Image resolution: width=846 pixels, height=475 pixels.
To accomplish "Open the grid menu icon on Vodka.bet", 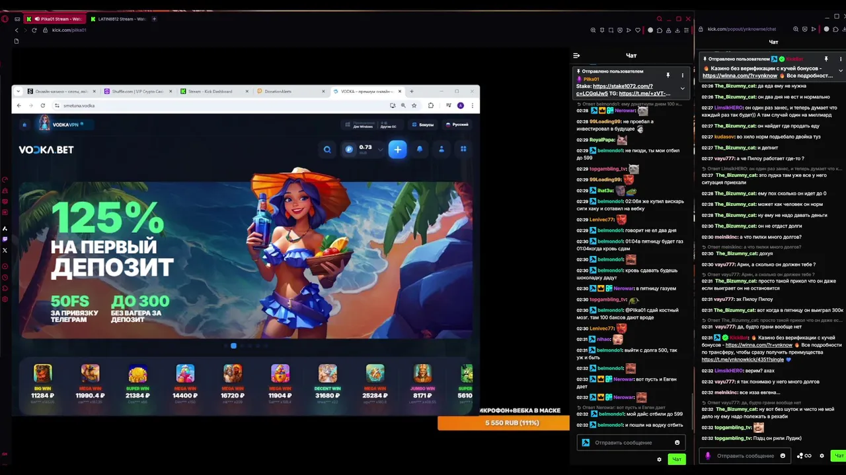I will pos(463,149).
